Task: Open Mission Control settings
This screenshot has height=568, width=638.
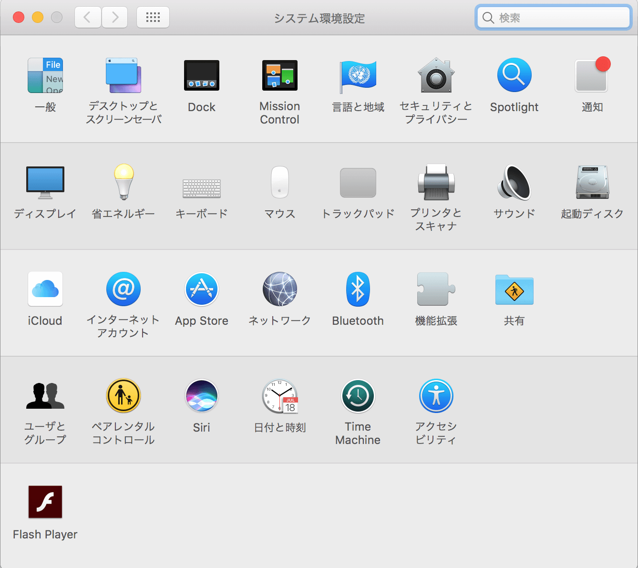Action: point(279,75)
